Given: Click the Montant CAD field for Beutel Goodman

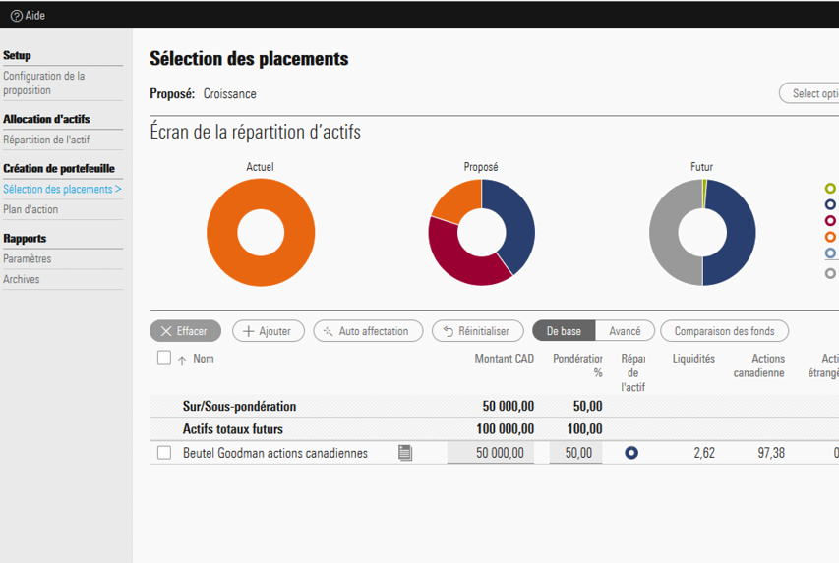Looking at the screenshot, I should (490, 453).
